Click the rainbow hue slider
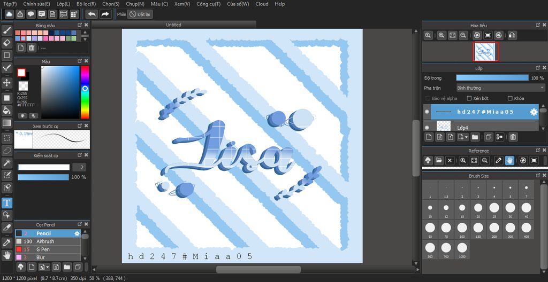Screen dimensions: 548x282 [85, 92]
